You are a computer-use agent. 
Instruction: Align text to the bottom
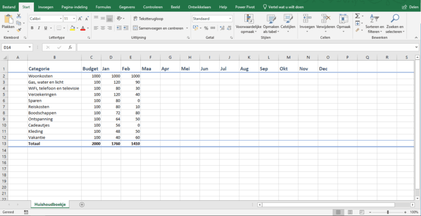click(109, 19)
